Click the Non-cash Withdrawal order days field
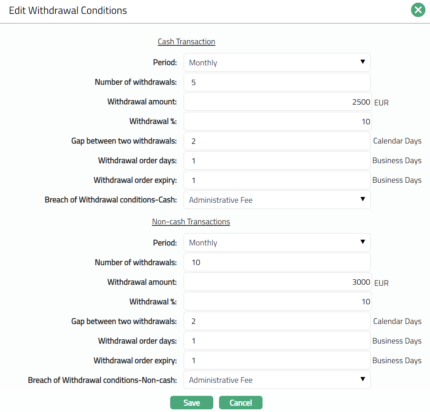 [x=277, y=340]
